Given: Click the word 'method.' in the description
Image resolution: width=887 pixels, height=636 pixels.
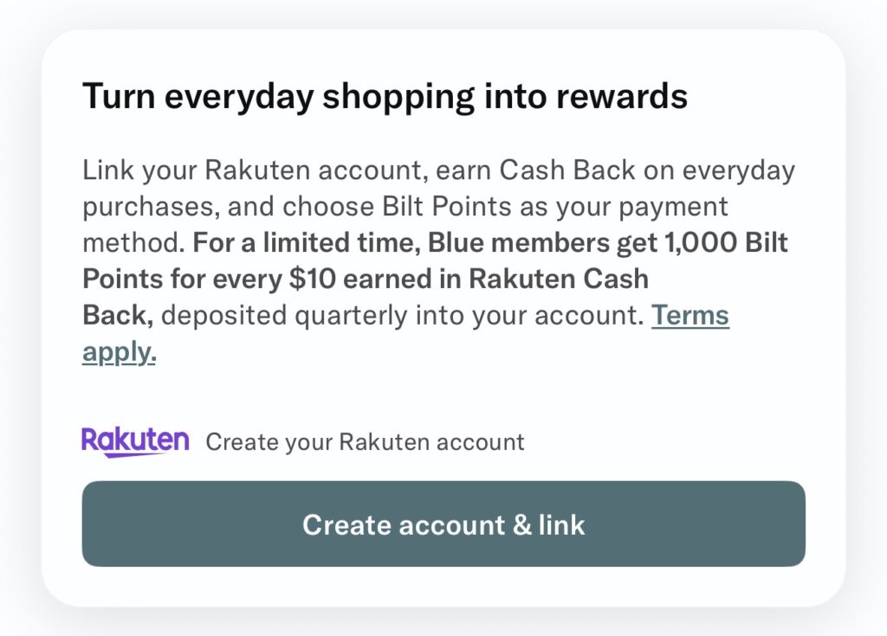Looking at the screenshot, I should click(x=133, y=244).
